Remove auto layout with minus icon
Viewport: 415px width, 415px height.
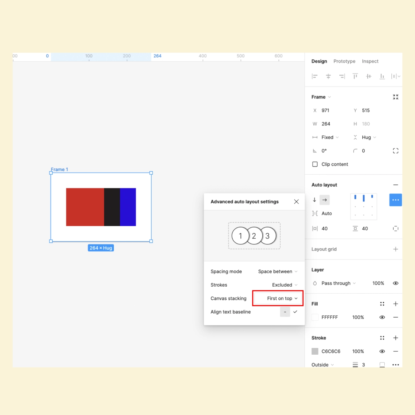pos(396,185)
